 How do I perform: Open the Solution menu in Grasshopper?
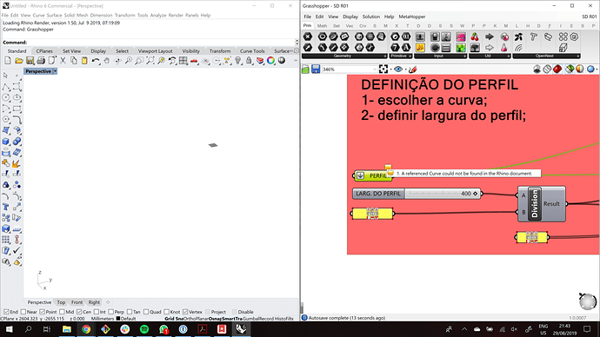[x=371, y=17]
